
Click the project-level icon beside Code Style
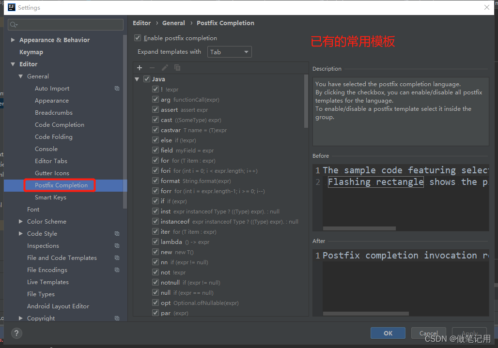tap(117, 234)
